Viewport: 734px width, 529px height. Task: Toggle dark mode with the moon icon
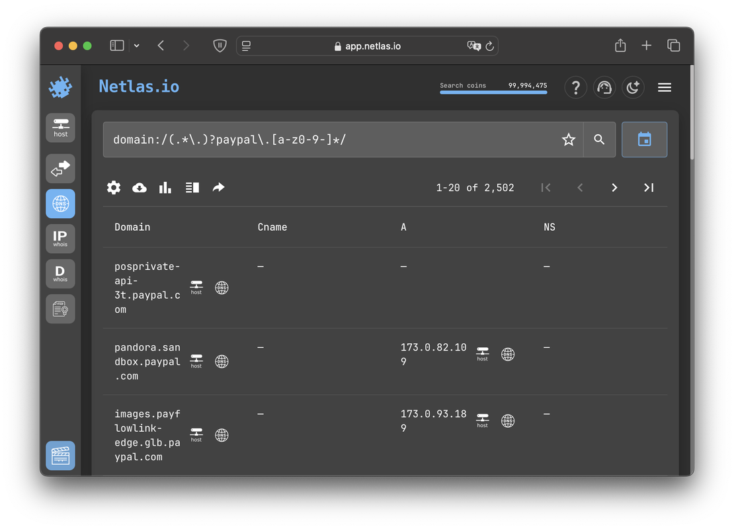[633, 87]
